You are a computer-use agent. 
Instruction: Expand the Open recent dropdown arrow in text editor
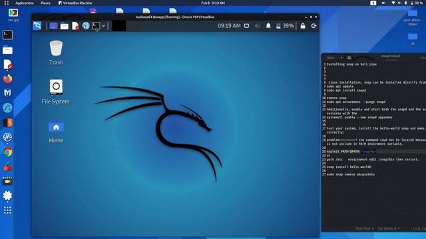pos(341,58)
